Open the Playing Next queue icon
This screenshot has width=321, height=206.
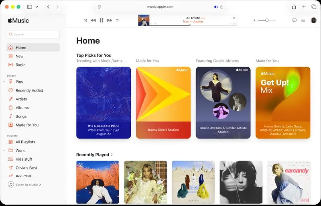tap(303, 20)
